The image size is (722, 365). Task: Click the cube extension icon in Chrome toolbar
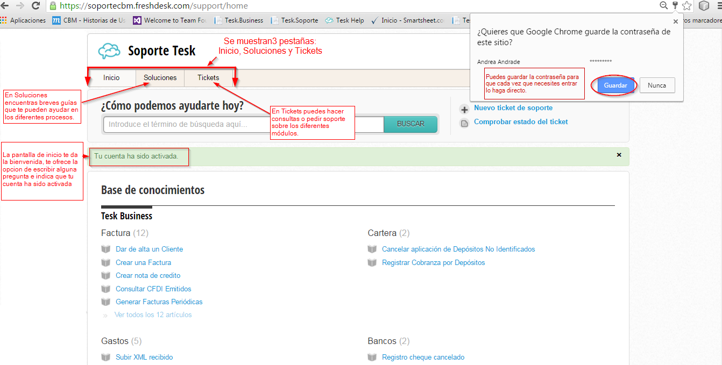pos(704,5)
